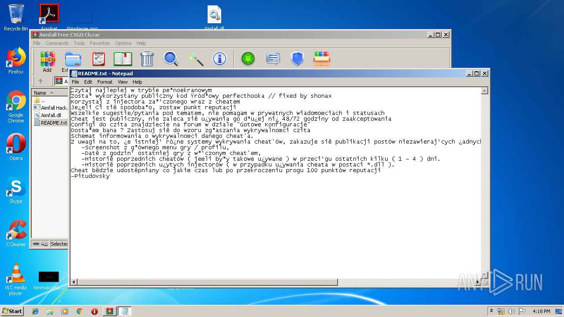Open the Tools menu in WinRAR
The image size is (564, 317).
tap(79, 43)
